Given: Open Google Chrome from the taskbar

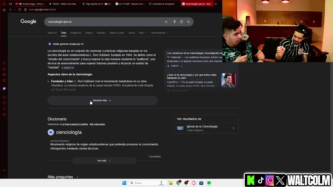Looking at the screenshot, I should point(178,183).
